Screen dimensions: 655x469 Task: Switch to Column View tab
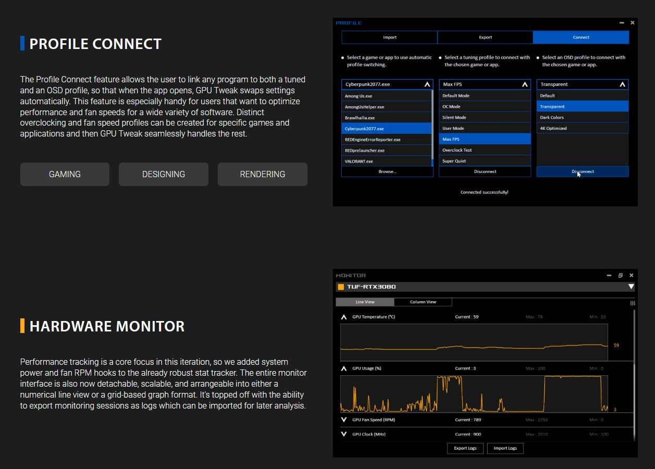coord(423,302)
